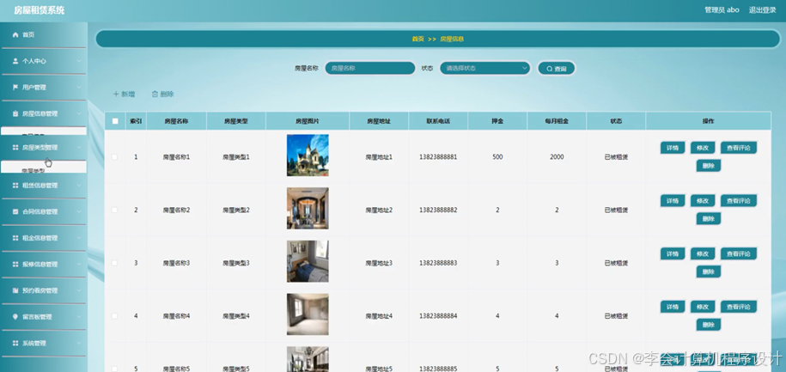
Task: Click 退出登录 to log out
Action: 763,9
